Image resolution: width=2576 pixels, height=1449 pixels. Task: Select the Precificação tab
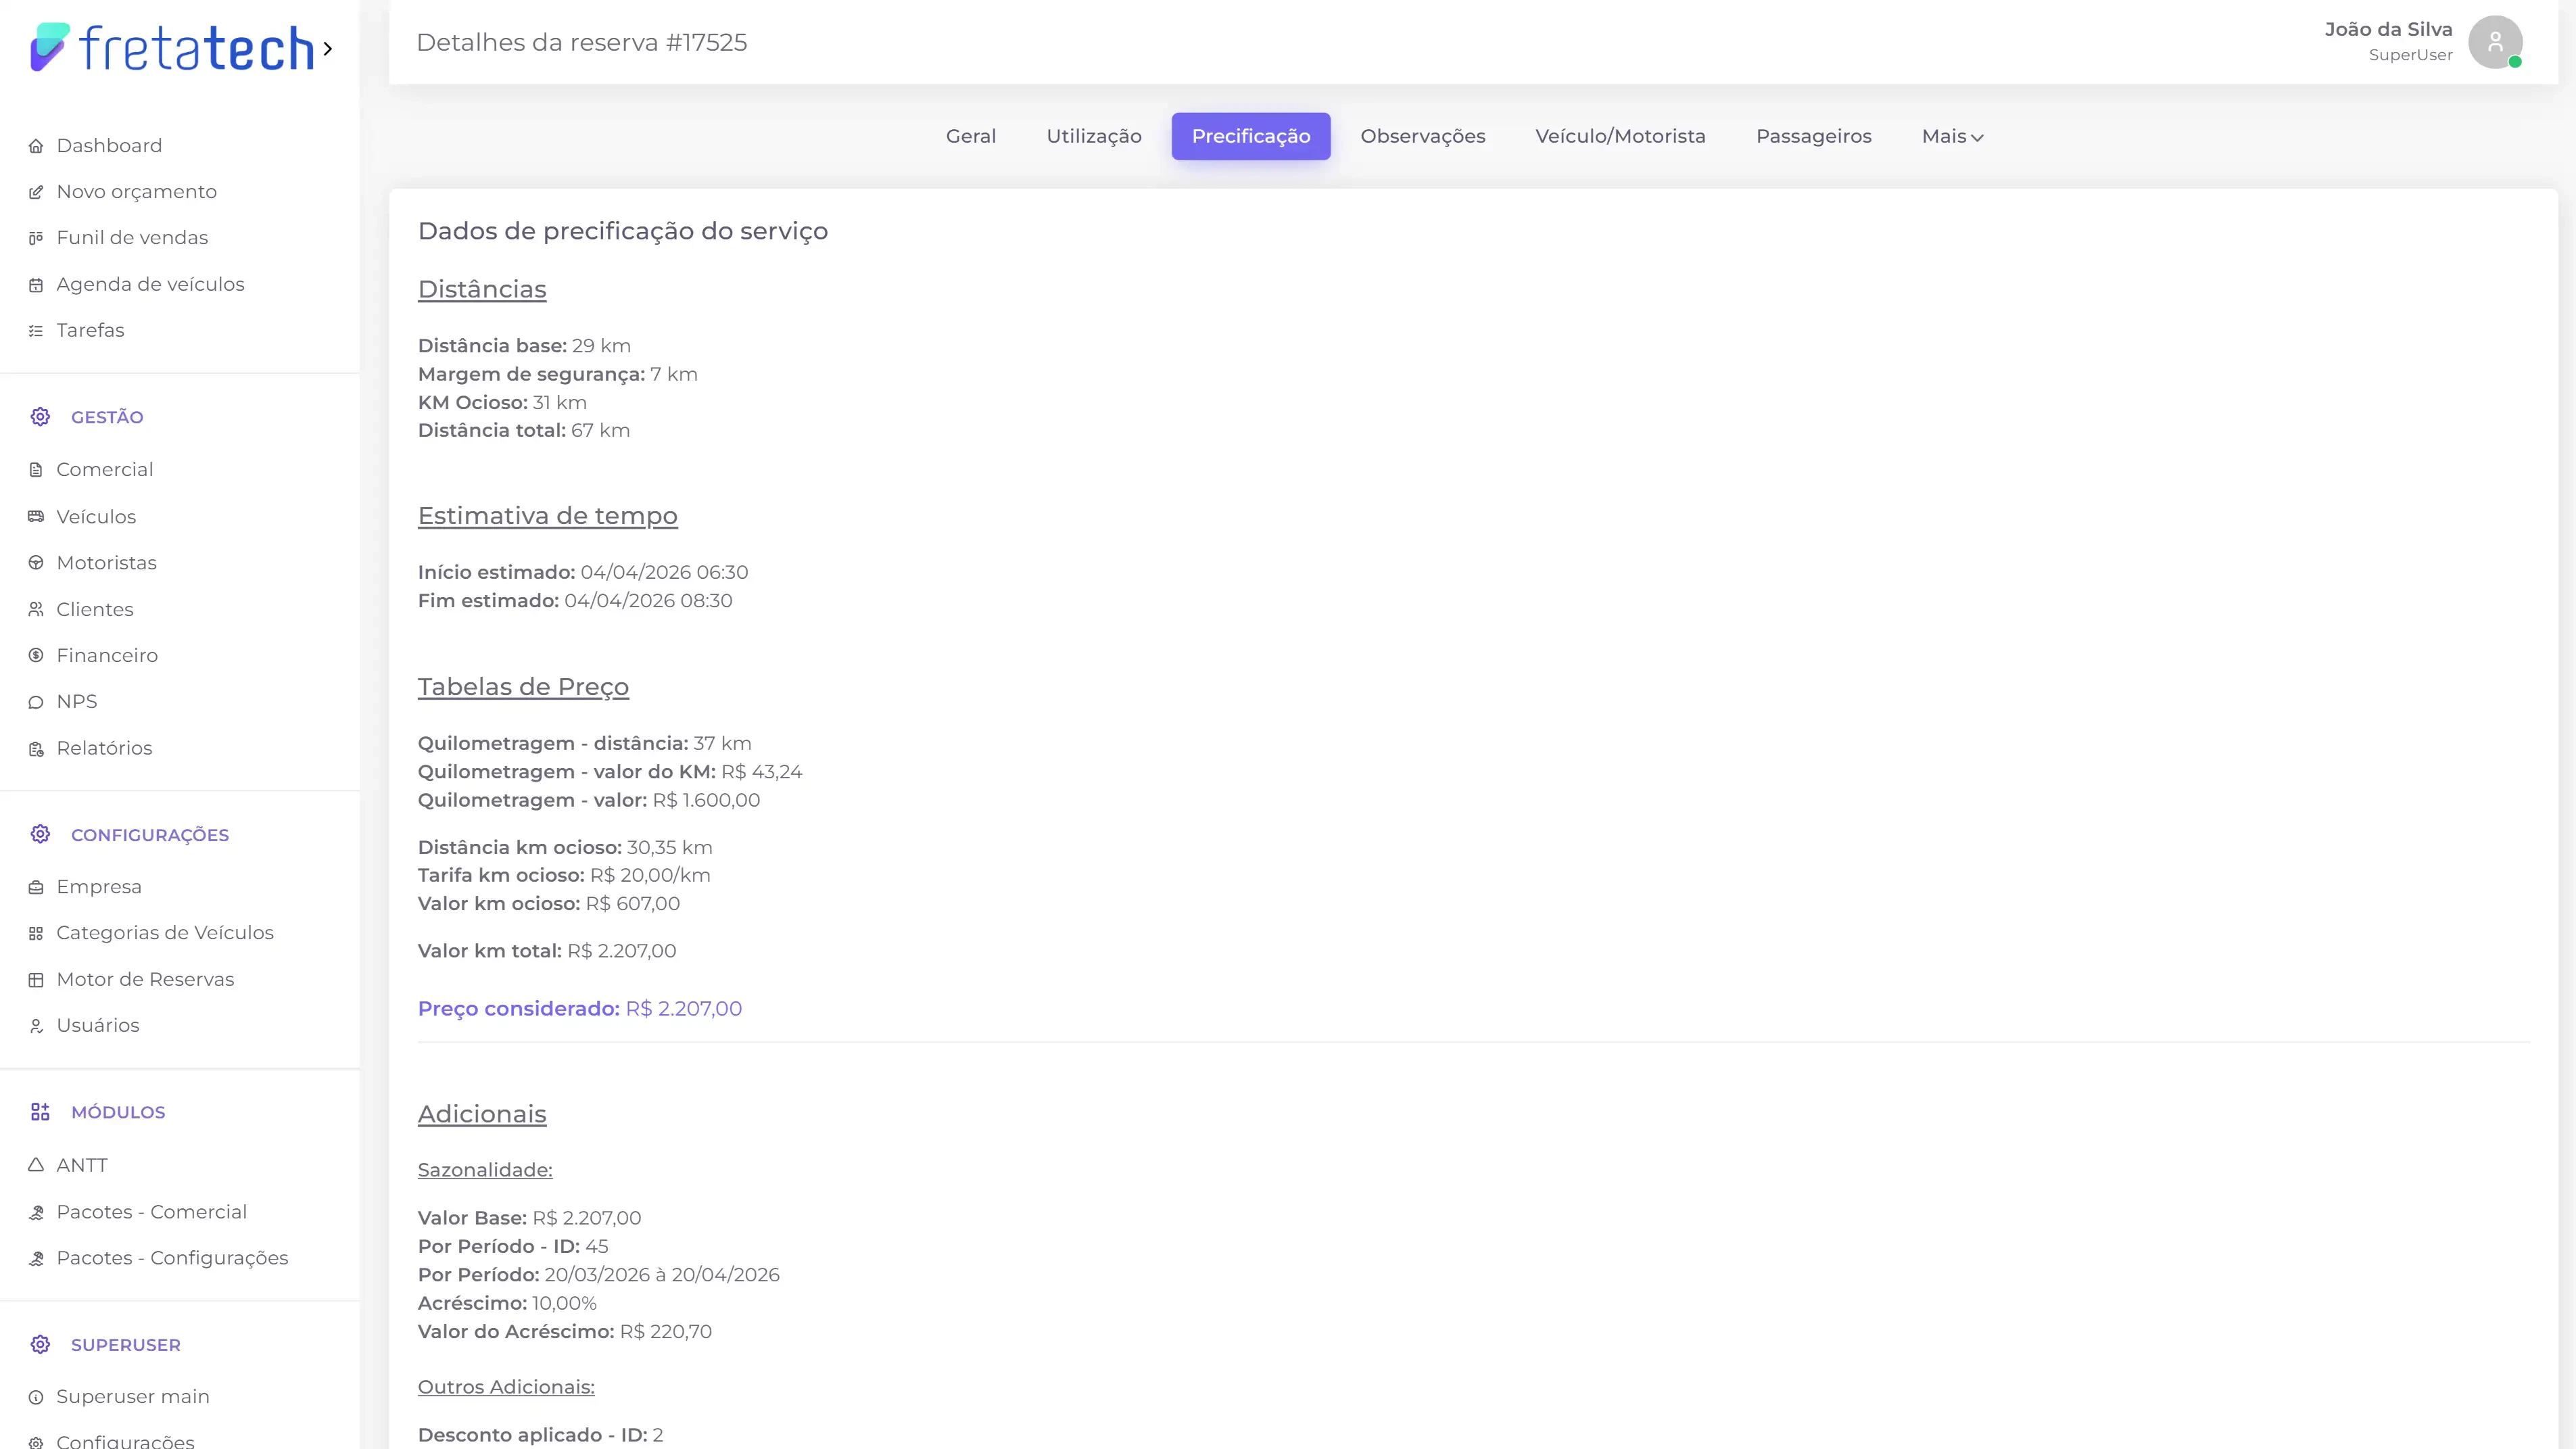click(x=1251, y=136)
